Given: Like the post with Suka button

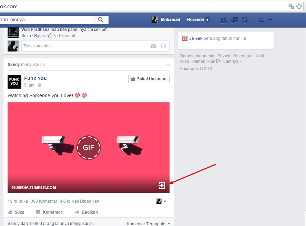Looking at the screenshot, I should pyautogui.click(x=16, y=212).
